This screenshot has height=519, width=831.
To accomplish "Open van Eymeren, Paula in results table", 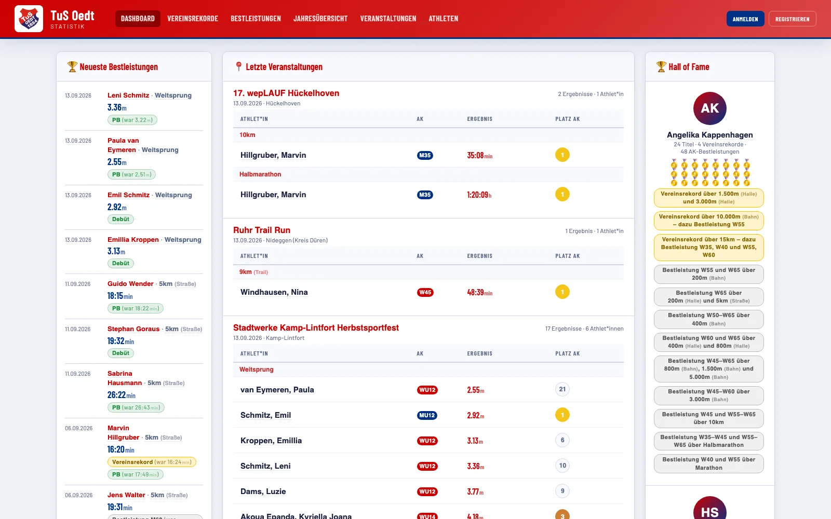I will (x=277, y=390).
